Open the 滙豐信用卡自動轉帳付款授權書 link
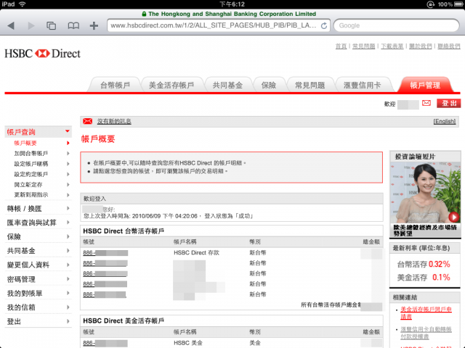 click(x=426, y=333)
